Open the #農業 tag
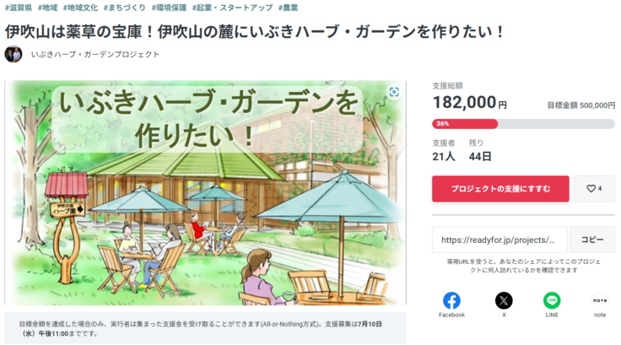The height and width of the screenshot is (345, 621). point(288,8)
